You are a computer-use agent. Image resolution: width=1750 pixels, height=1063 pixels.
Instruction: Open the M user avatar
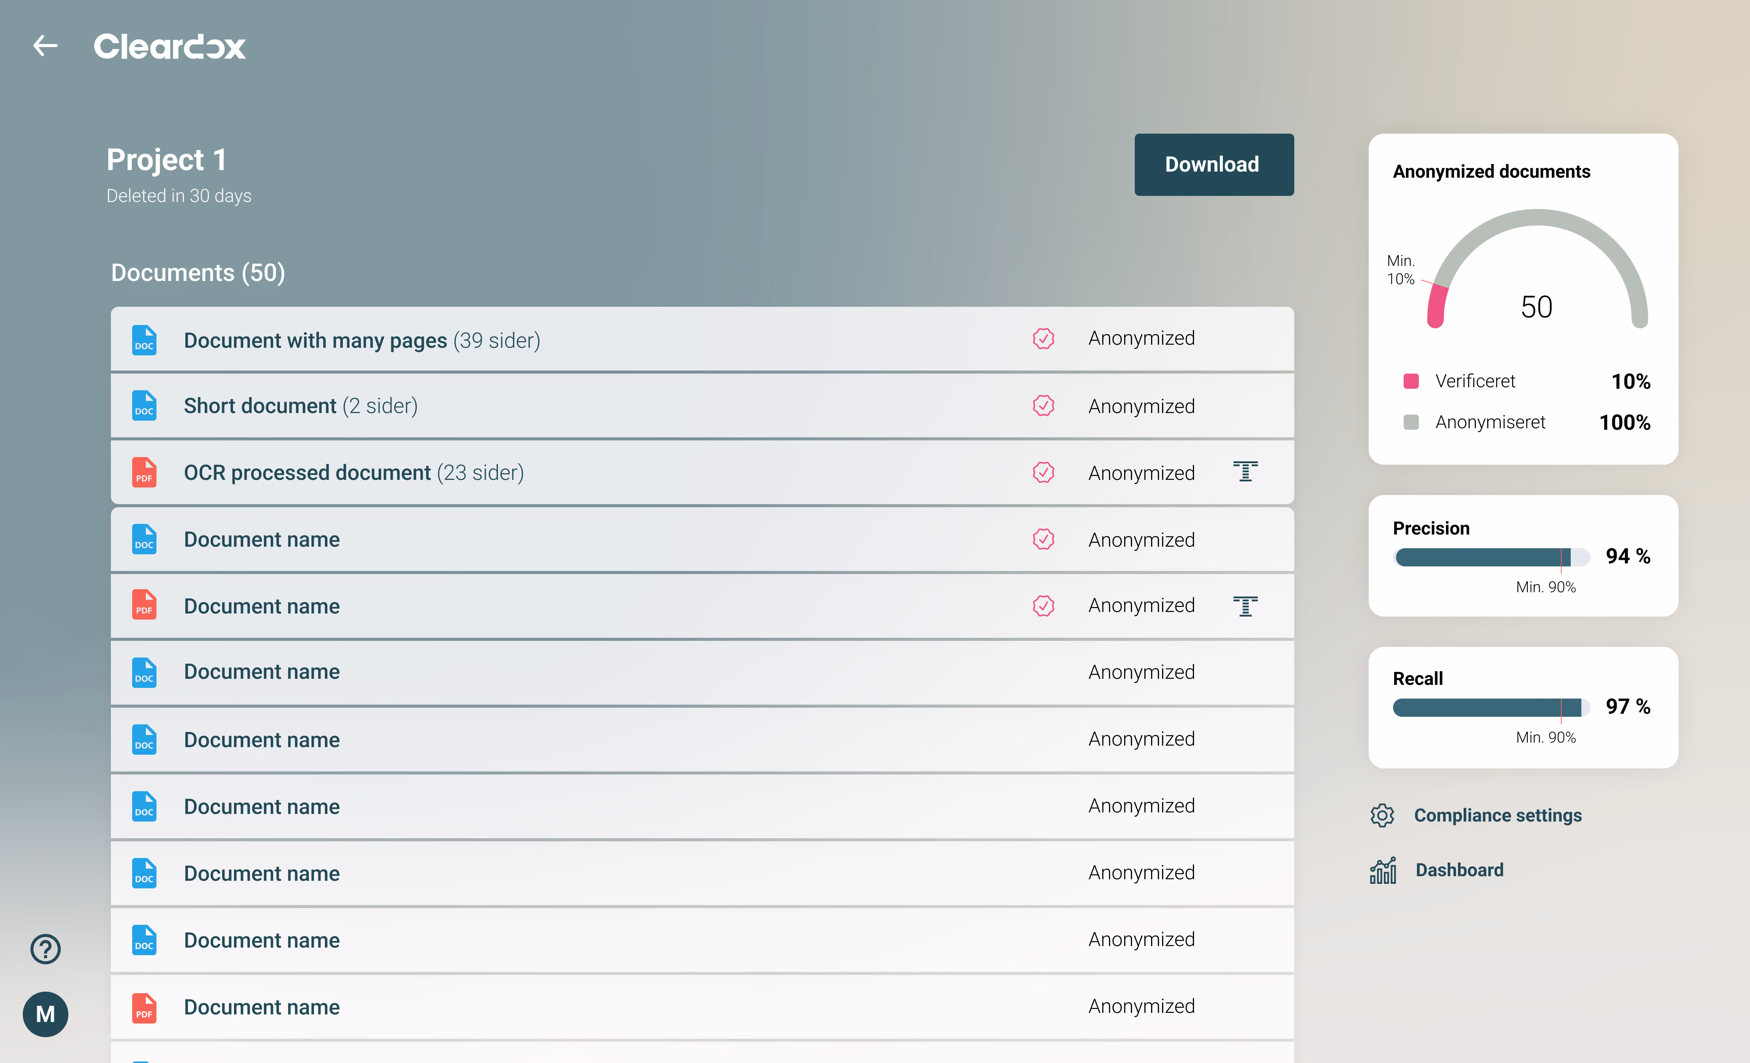[x=46, y=1014]
